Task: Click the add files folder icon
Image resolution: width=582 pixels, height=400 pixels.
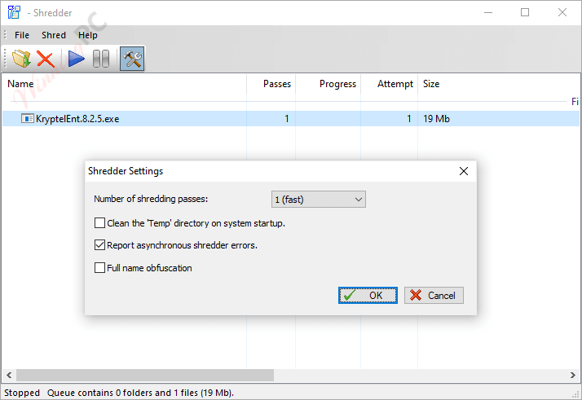Action: (x=21, y=59)
